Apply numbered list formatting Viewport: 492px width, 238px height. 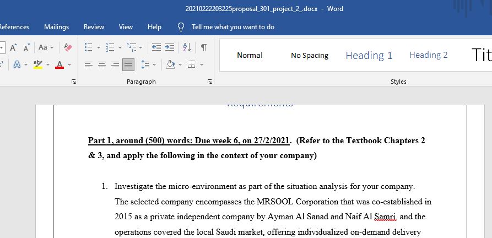click(110, 47)
